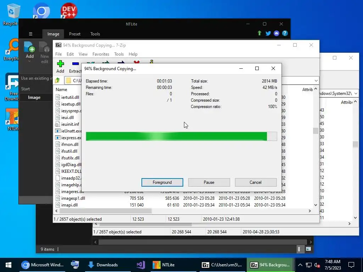Screen dimensions: 363x272
Task: Open the NTLite hamburger menu
Action: click(x=30, y=34)
